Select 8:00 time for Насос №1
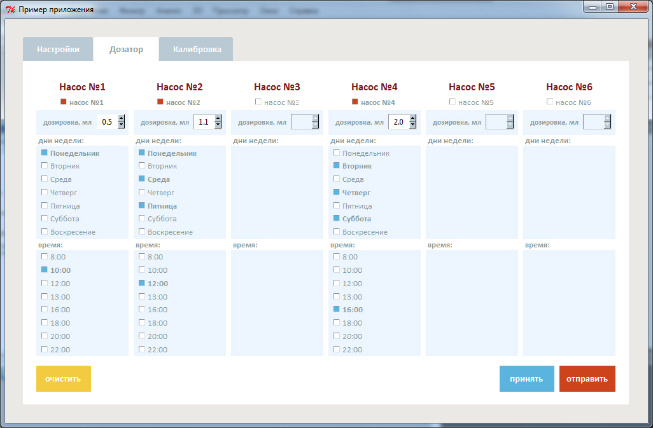653x428 pixels. (45, 256)
